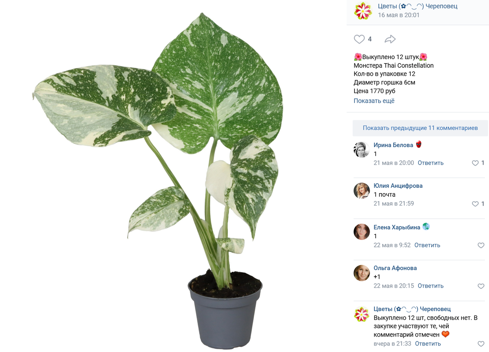This screenshot has width=489, height=352.
Task: Open Елена Харыбина's profile name
Action: click(x=397, y=227)
